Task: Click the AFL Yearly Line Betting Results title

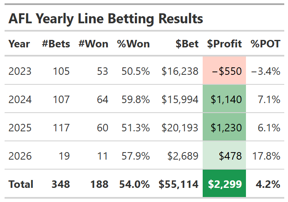Action: click(106, 19)
